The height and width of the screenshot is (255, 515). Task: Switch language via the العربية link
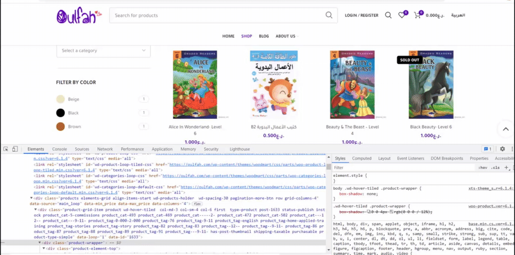(x=458, y=15)
